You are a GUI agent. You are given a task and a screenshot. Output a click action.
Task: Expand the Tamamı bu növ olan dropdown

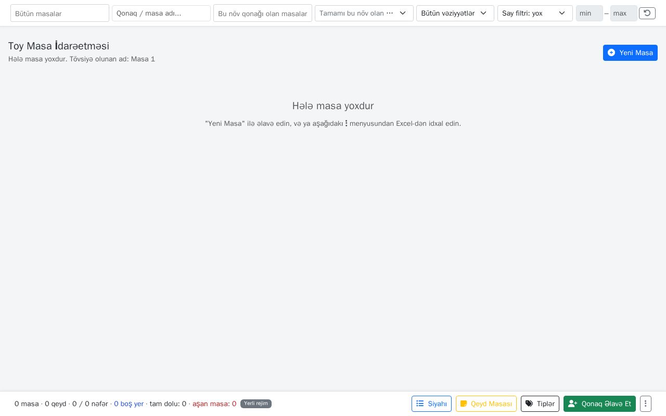(x=364, y=14)
